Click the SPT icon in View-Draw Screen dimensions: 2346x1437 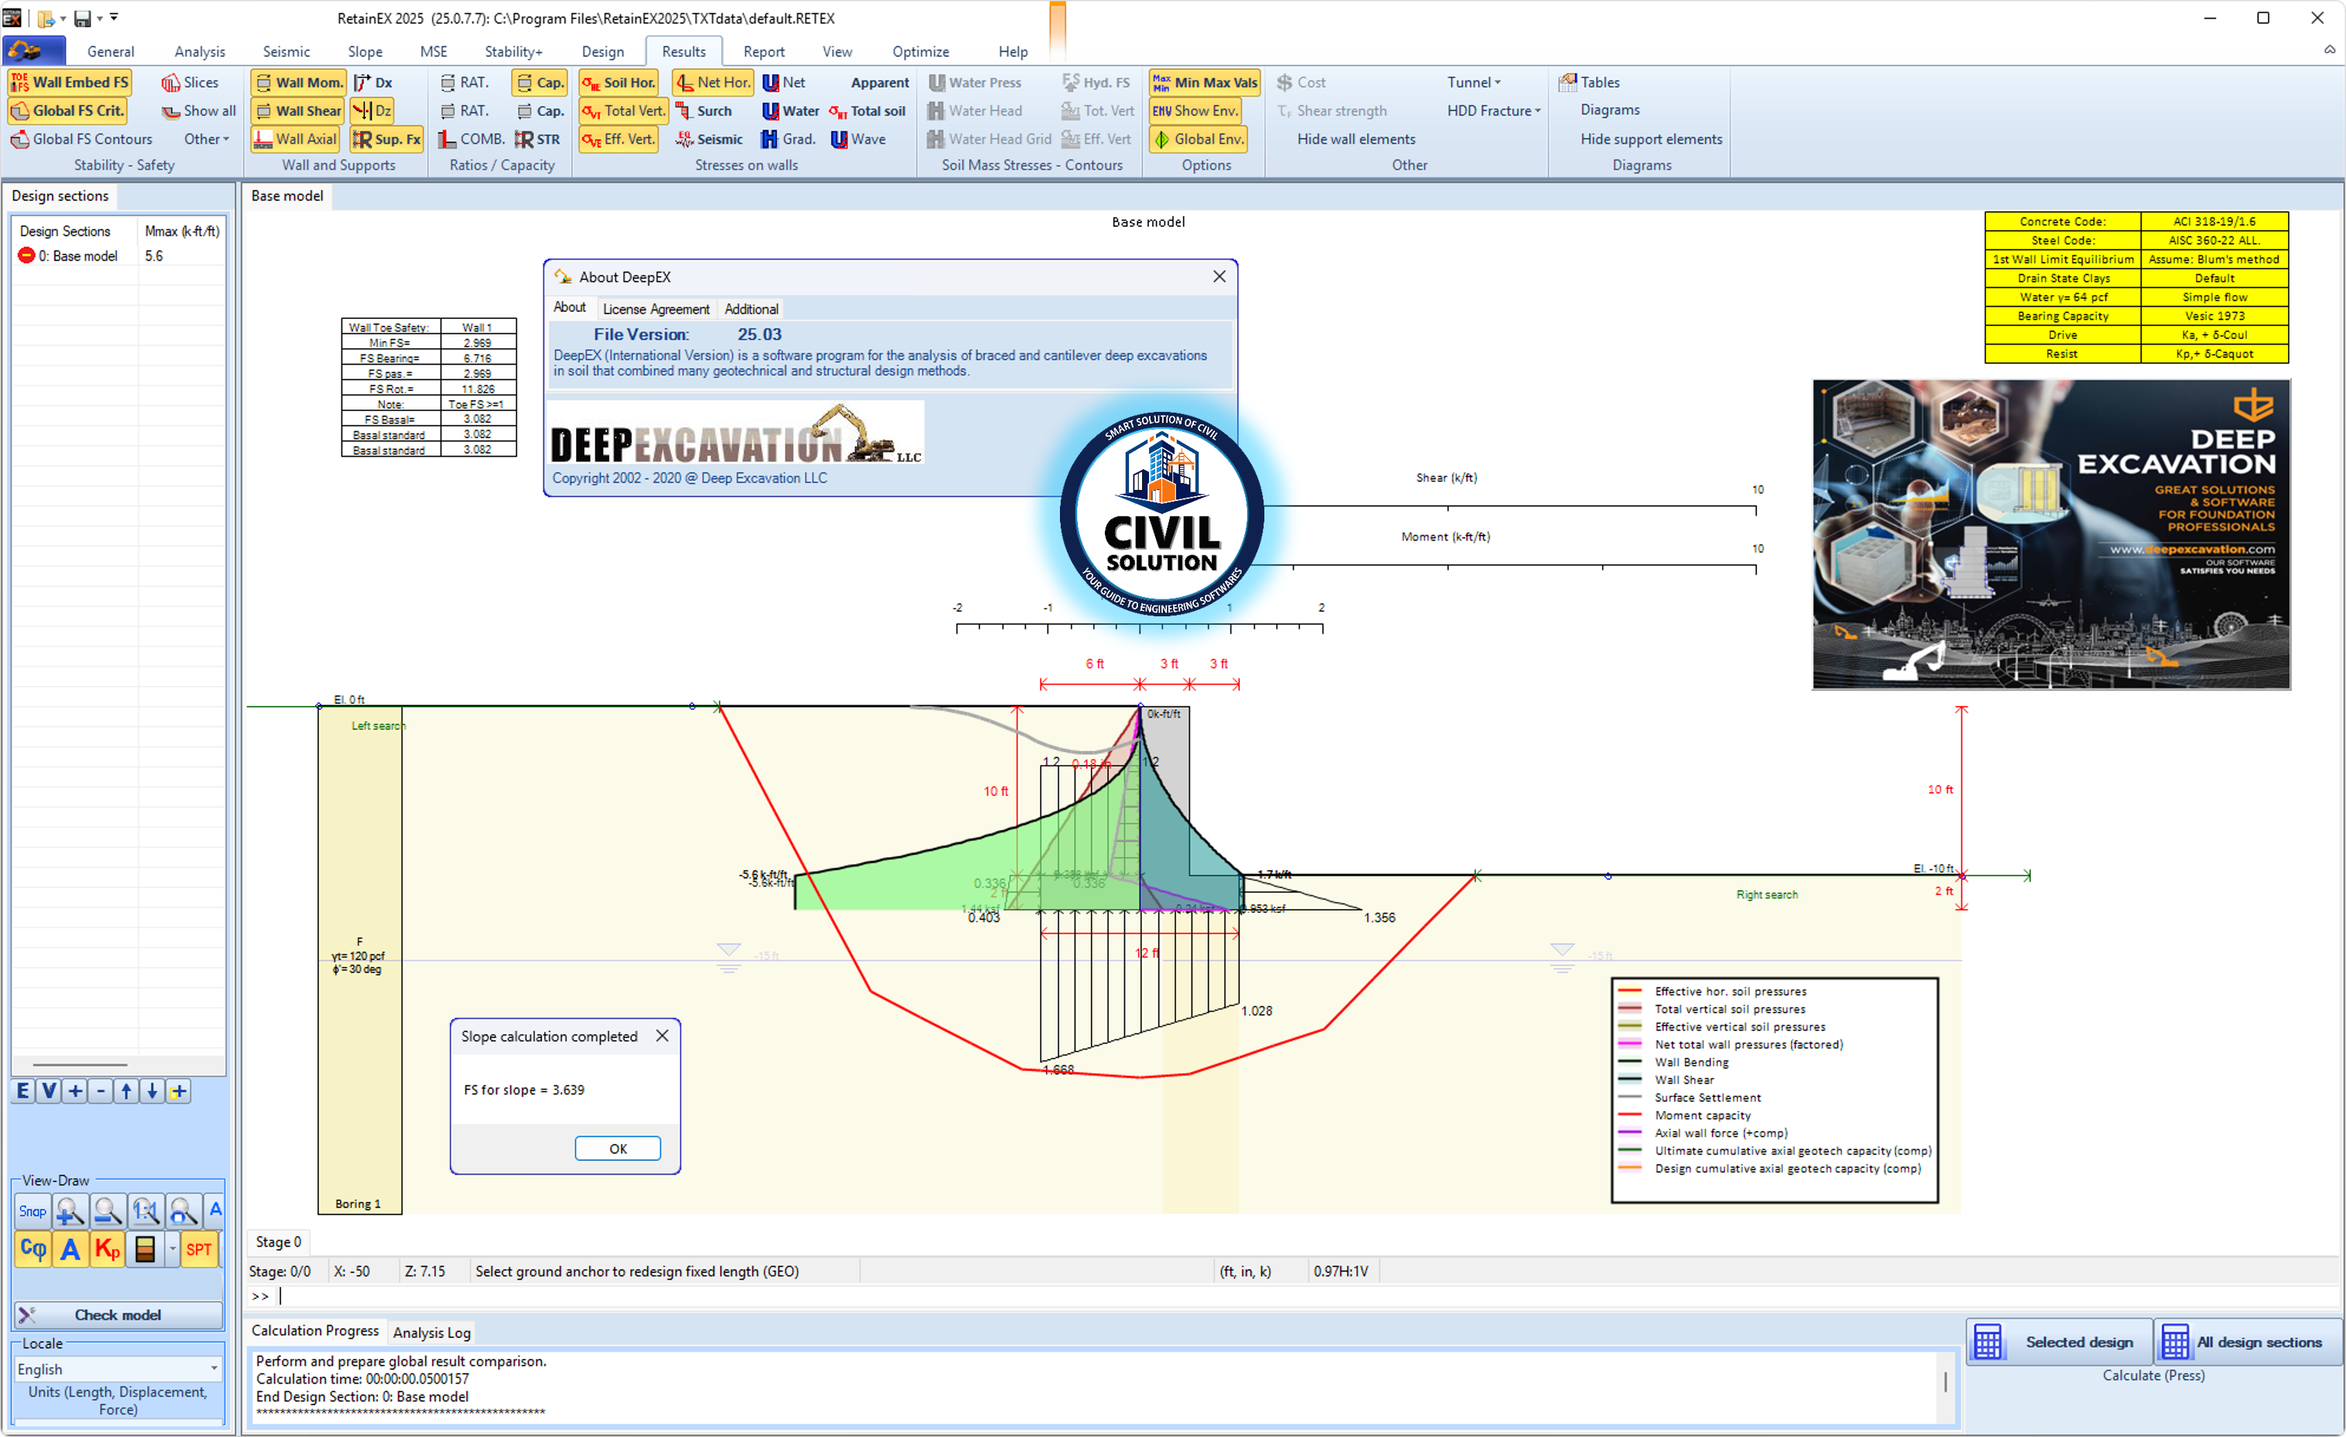pos(200,1248)
